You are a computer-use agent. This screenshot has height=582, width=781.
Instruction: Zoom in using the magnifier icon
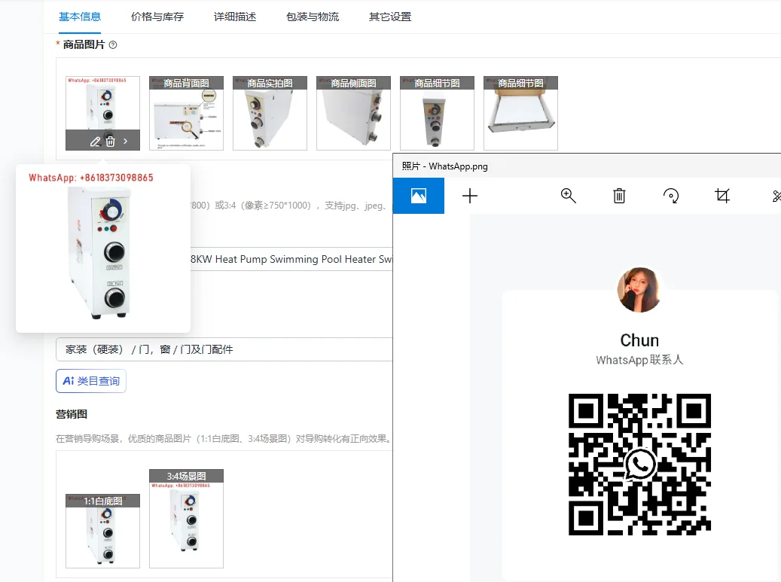[x=569, y=196]
